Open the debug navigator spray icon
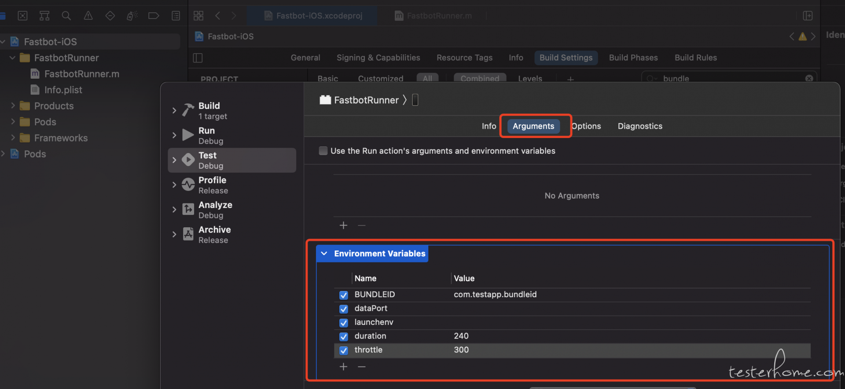Viewport: 845px width, 389px height. 132,16
